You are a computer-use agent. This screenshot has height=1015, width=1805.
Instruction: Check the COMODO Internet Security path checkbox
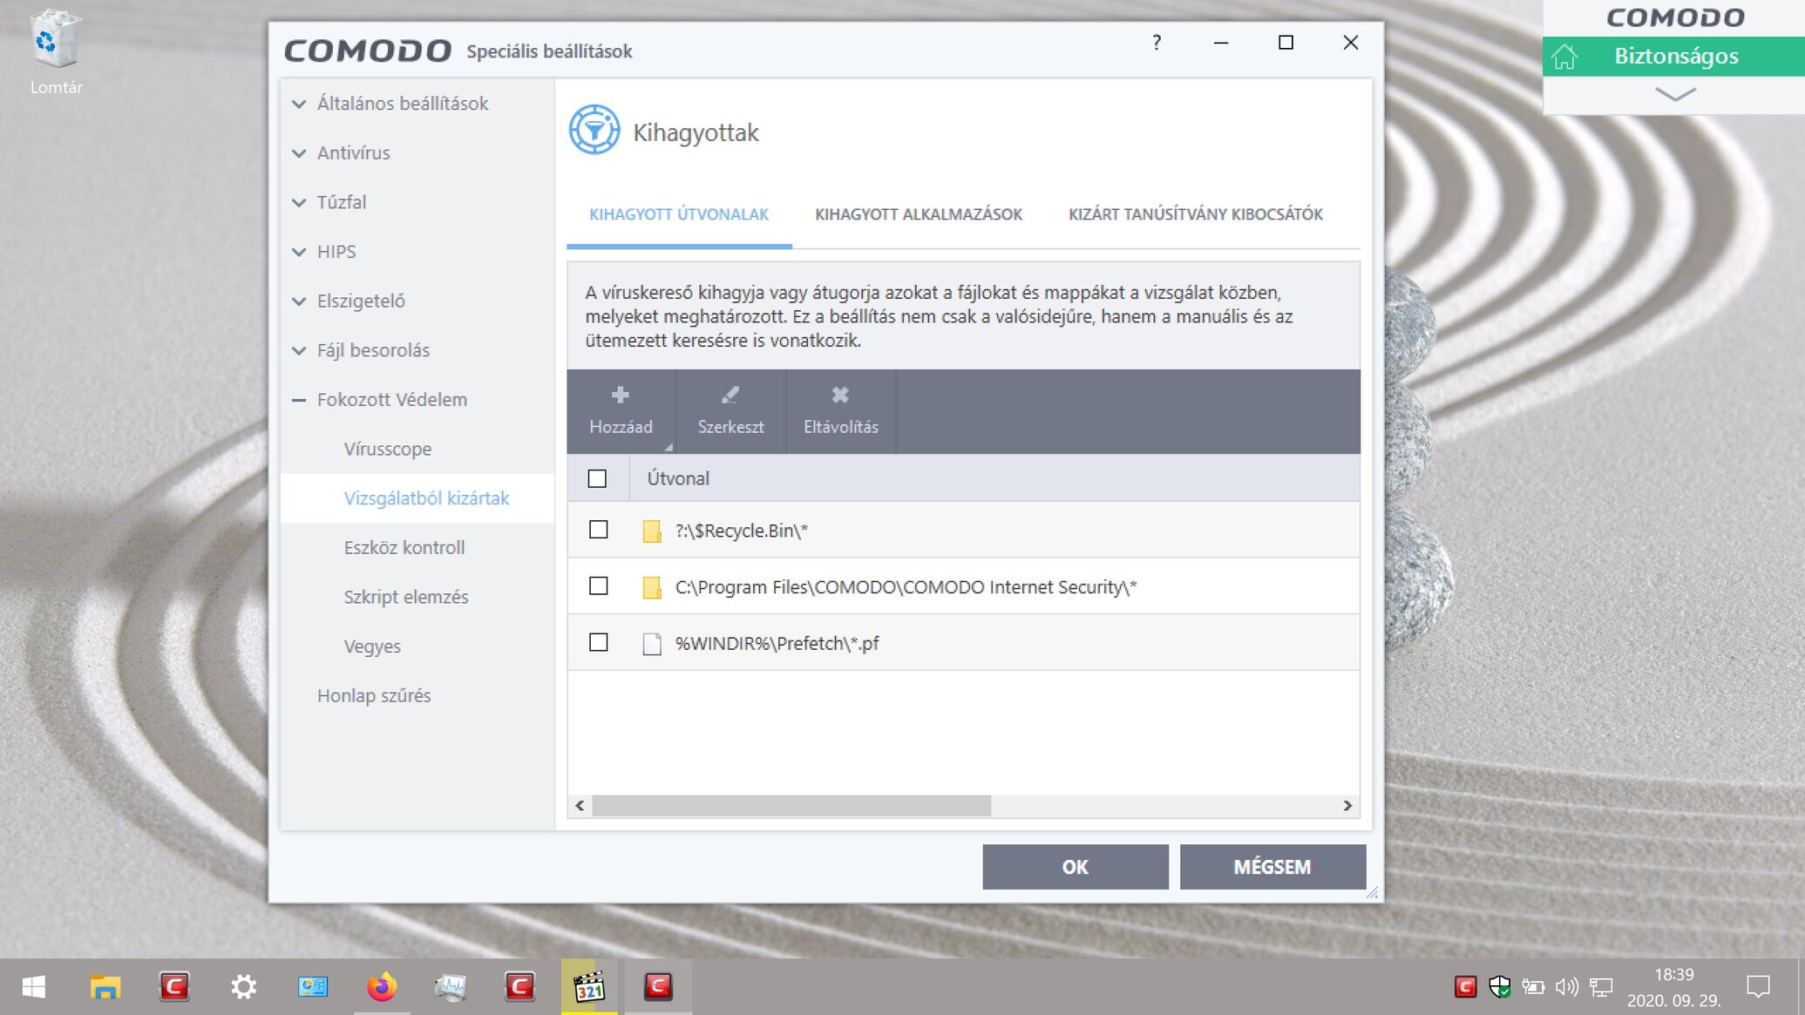coord(598,586)
